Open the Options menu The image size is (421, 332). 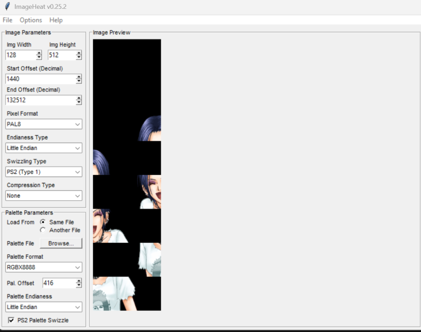pos(31,20)
